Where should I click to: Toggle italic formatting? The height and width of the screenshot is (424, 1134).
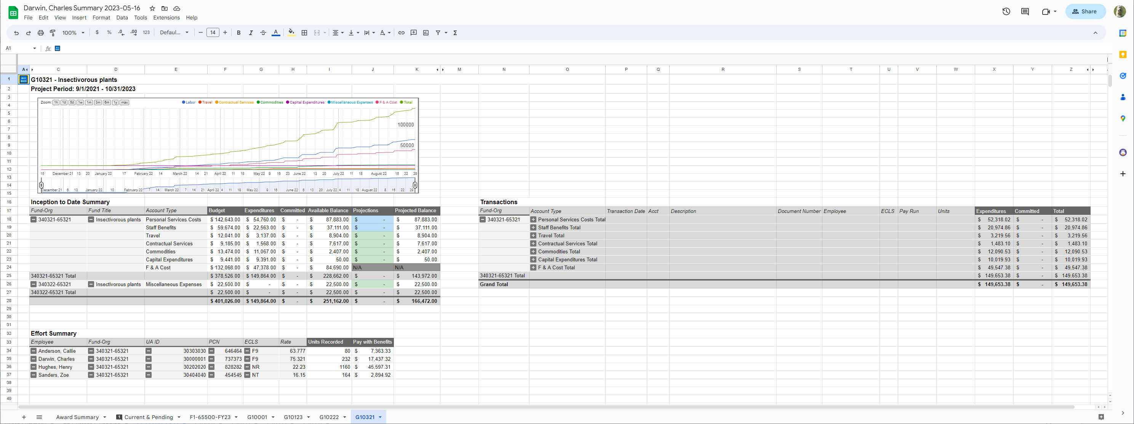pyautogui.click(x=251, y=33)
